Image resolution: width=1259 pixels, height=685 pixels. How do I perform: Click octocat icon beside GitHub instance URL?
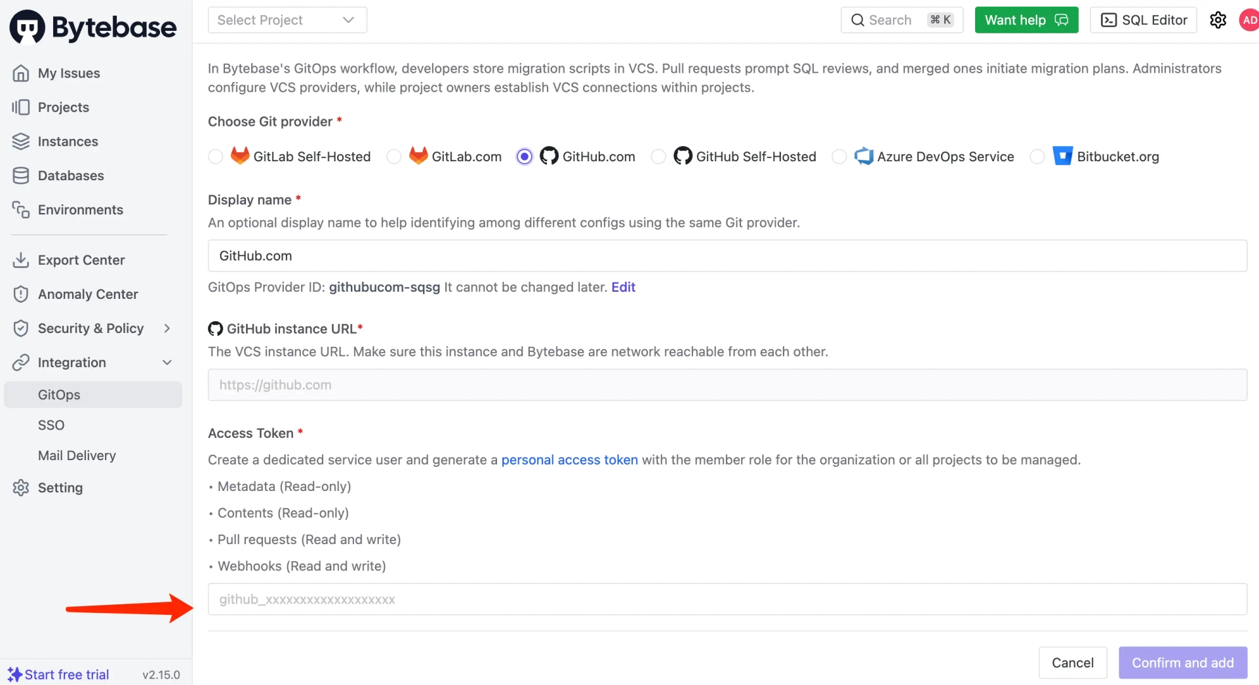point(215,329)
